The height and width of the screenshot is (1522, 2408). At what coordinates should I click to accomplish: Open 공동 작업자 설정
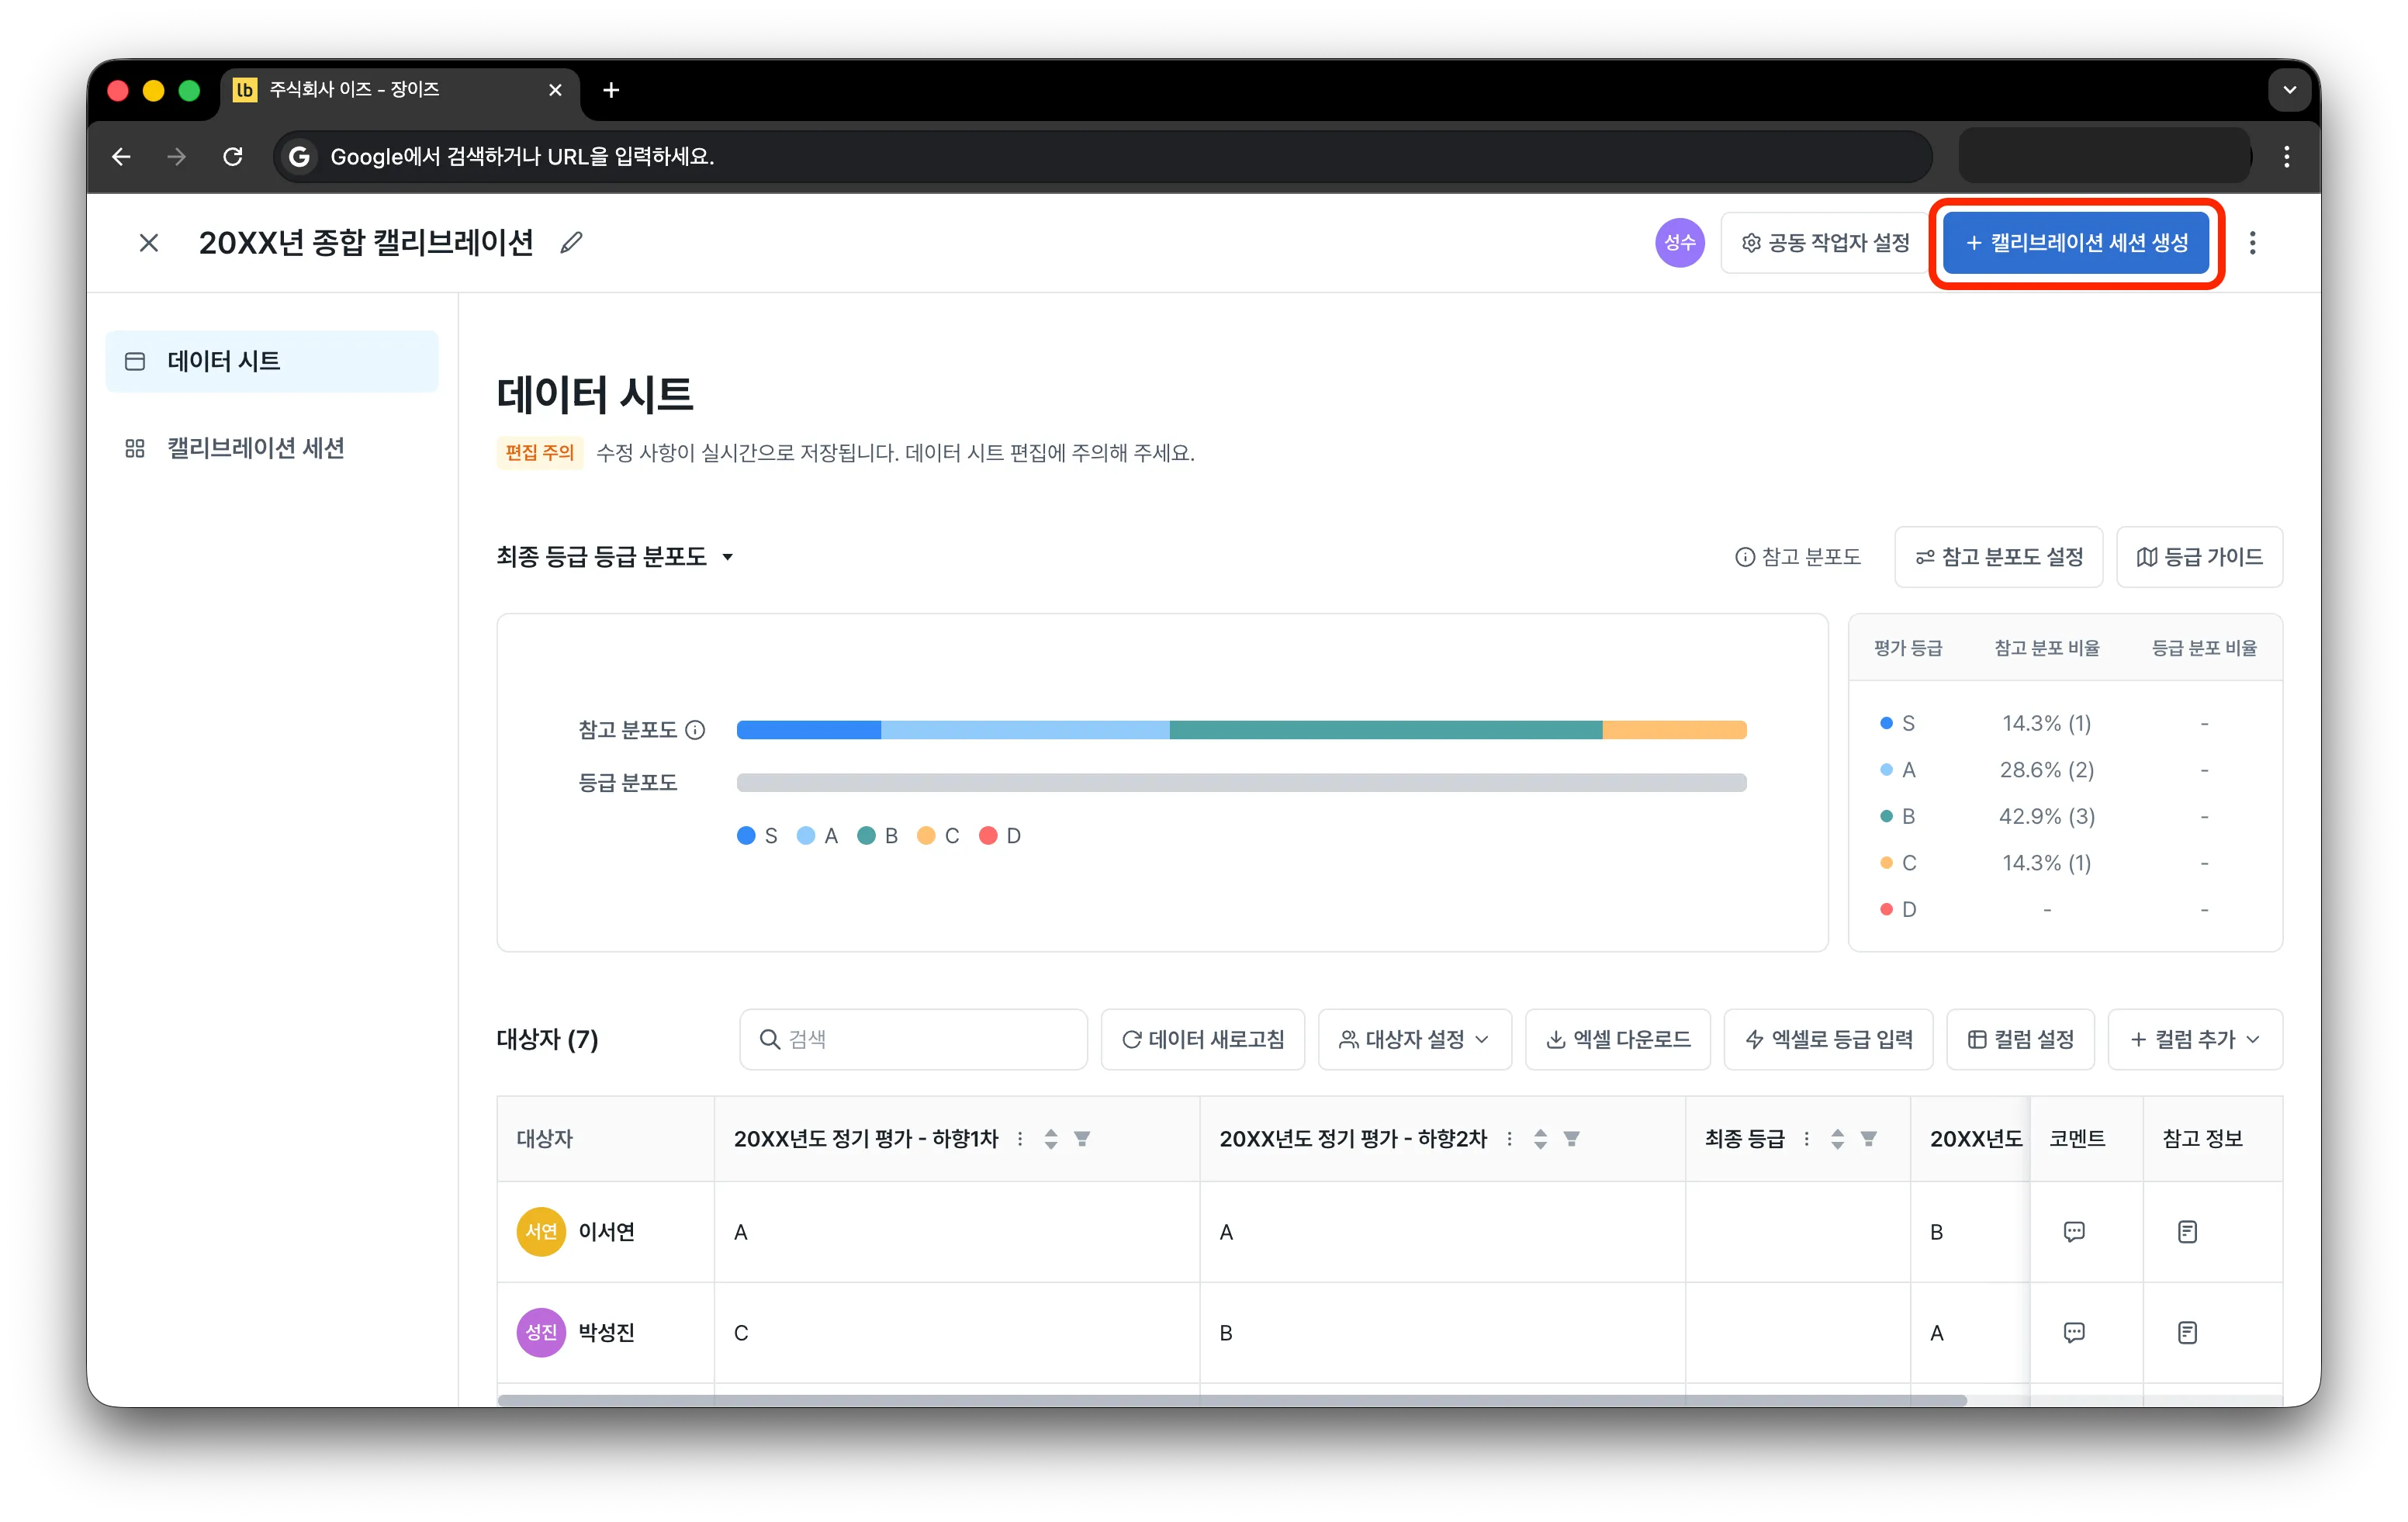coord(1825,243)
